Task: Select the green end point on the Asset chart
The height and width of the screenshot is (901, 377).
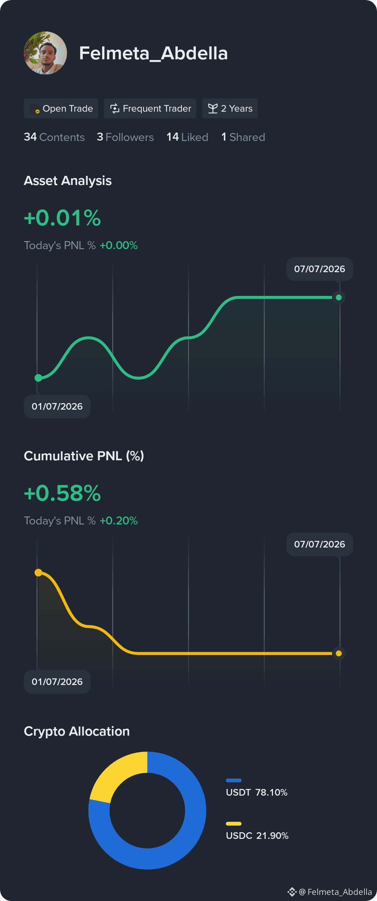Action: click(x=339, y=298)
